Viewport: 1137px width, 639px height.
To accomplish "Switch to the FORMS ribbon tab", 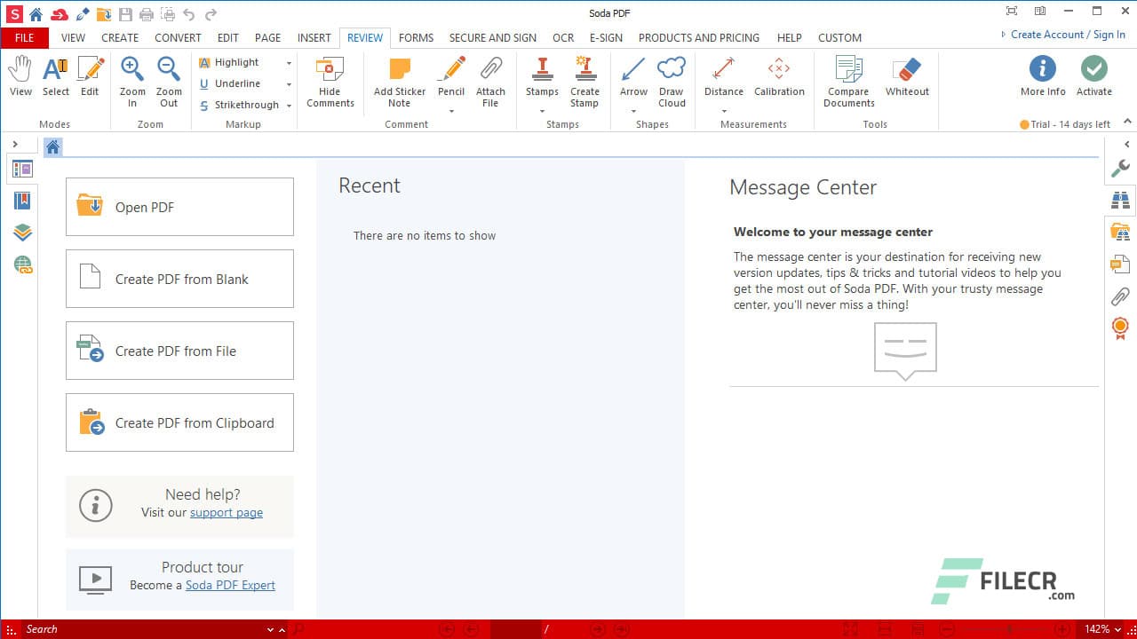I will [x=416, y=37].
